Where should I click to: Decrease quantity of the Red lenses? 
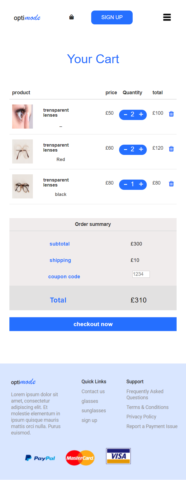pos(125,149)
